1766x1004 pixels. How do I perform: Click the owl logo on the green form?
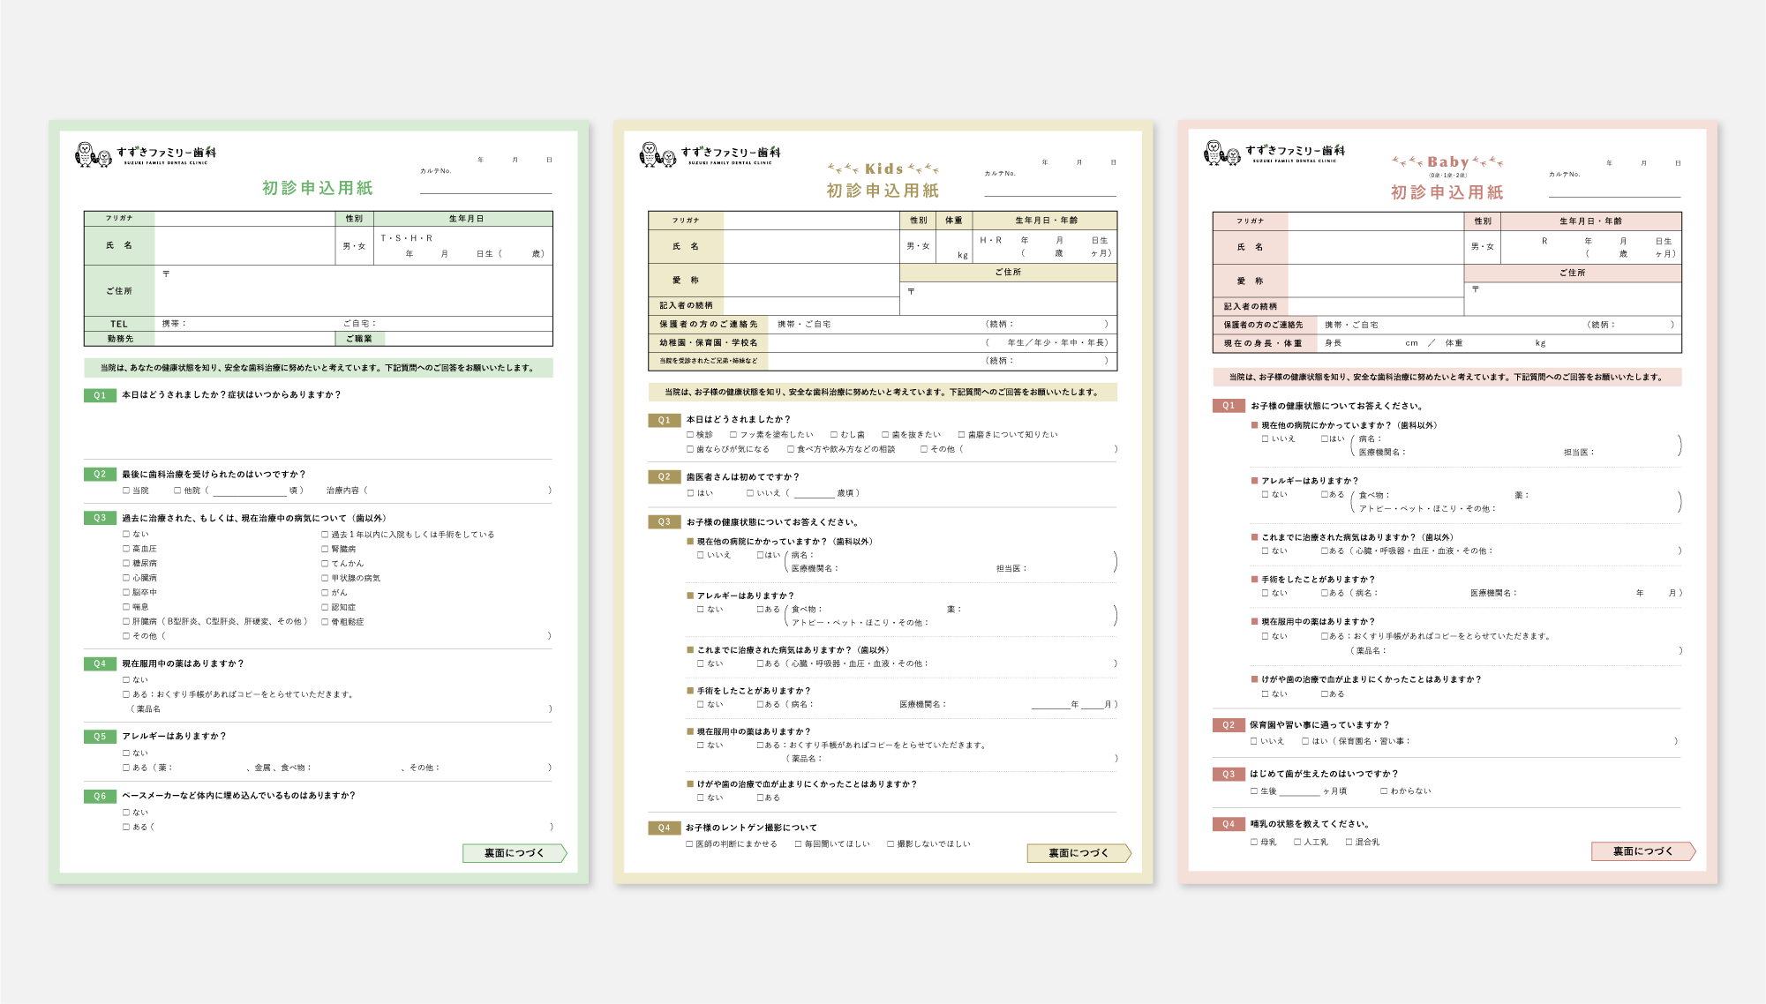[x=94, y=154]
